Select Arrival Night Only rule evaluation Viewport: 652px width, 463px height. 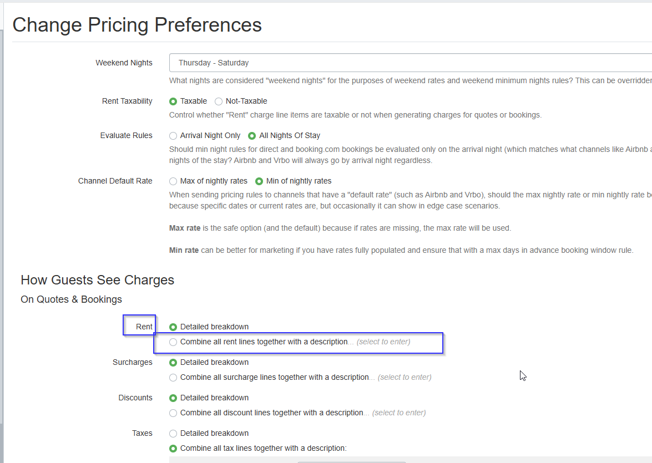(173, 136)
